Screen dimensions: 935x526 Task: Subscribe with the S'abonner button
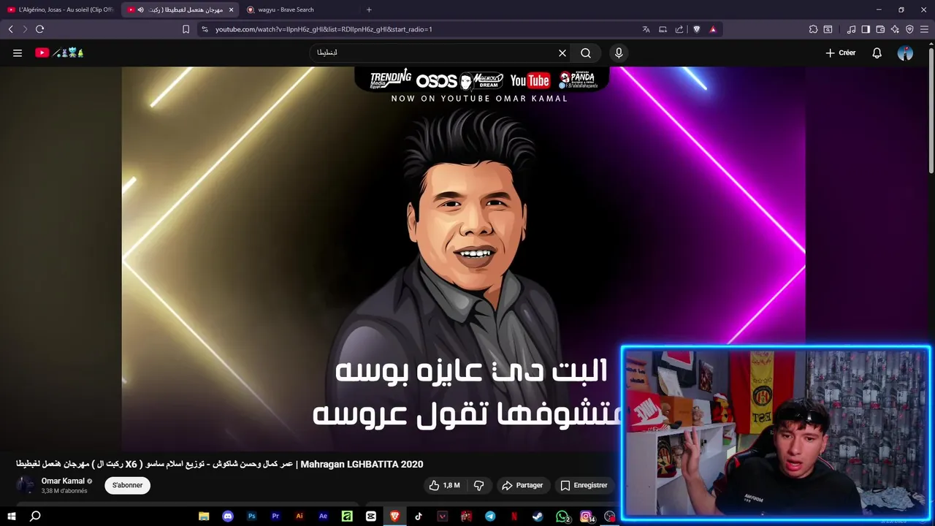point(127,485)
